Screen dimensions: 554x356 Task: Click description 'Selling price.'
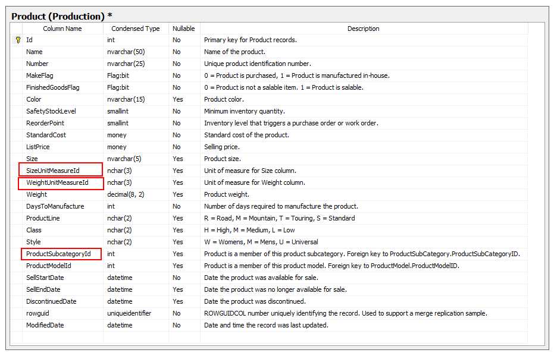(222, 147)
